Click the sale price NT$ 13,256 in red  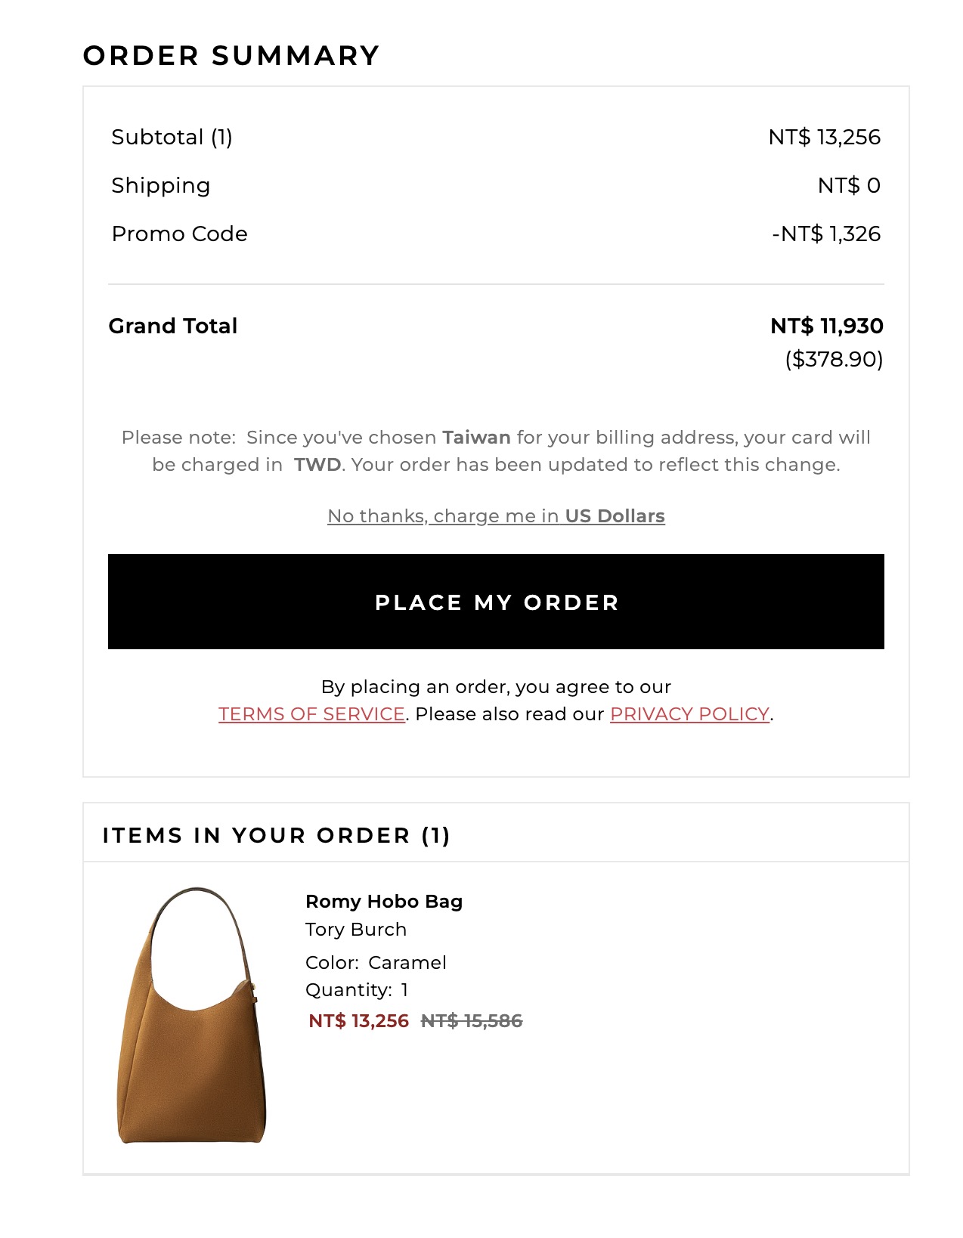click(x=358, y=1020)
